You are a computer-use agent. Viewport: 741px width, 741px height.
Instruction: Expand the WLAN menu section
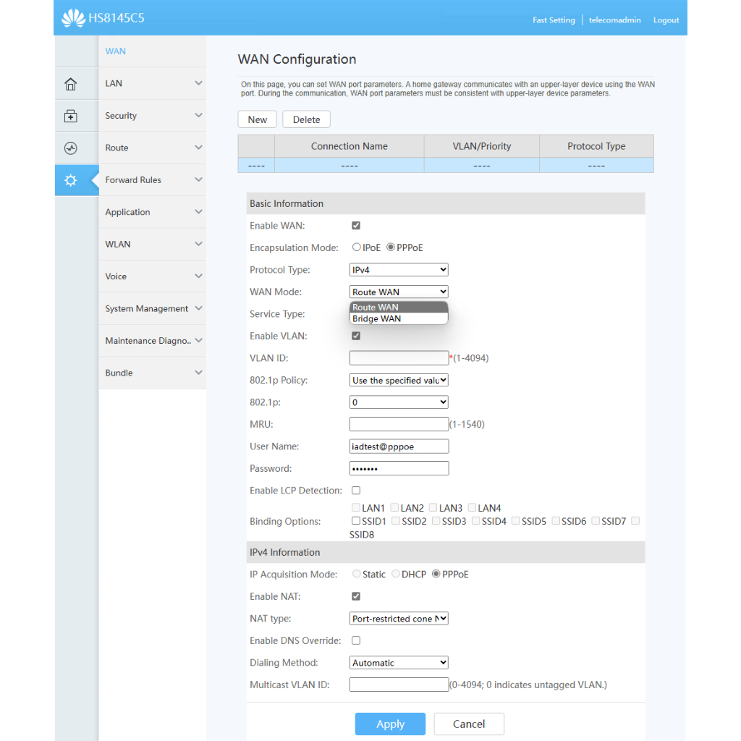tap(152, 245)
